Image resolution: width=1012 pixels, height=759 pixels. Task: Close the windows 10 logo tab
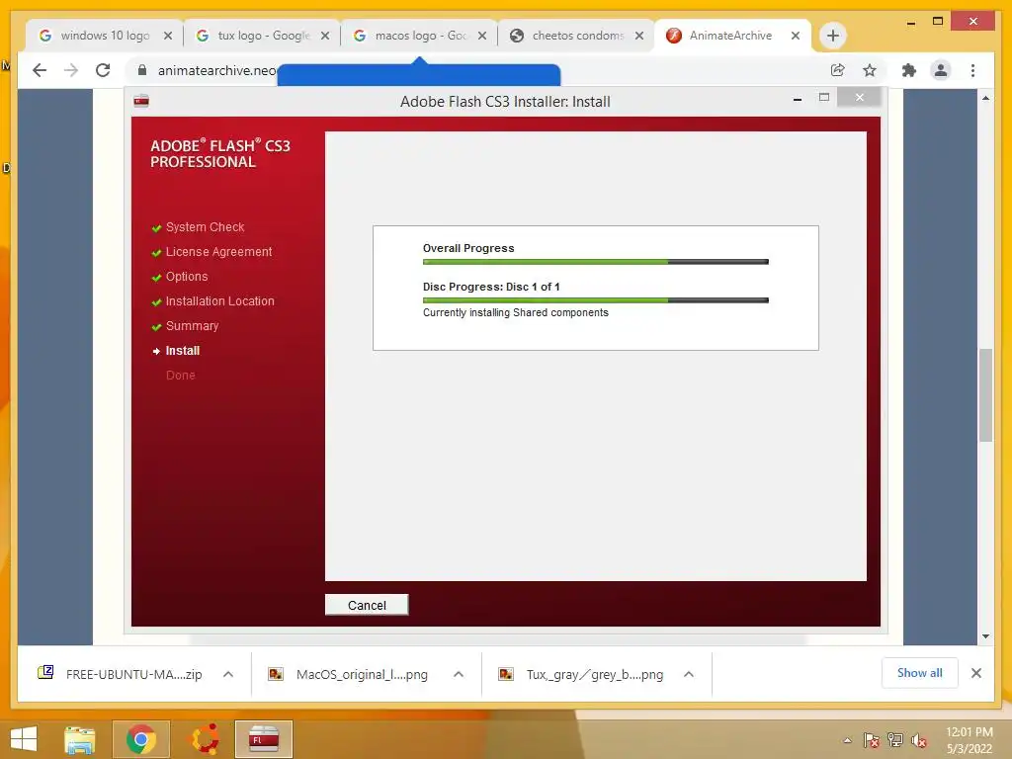click(x=168, y=36)
